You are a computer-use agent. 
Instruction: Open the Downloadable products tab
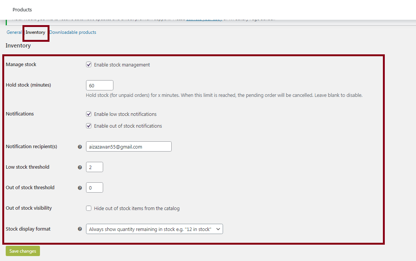(x=73, y=32)
